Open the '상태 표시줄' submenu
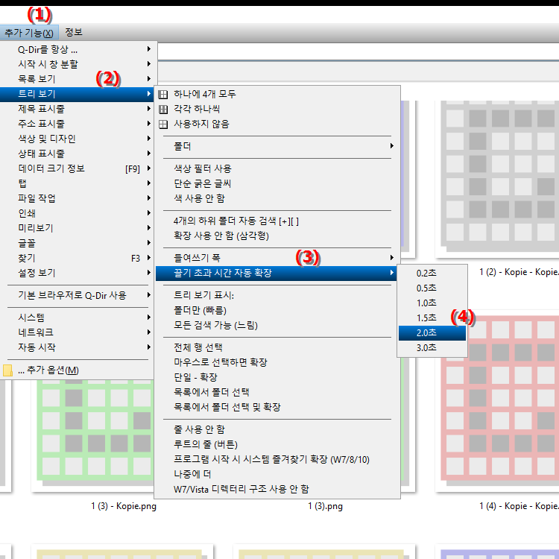Image resolution: width=559 pixels, height=559 pixels. tap(77, 154)
